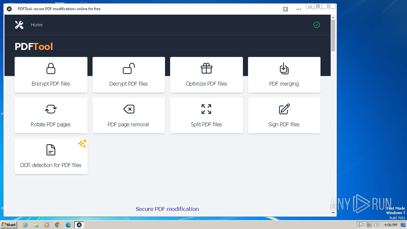Open PDF page removal label
The image size is (407, 229).
click(128, 124)
